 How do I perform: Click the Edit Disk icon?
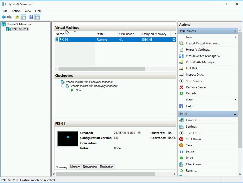pyautogui.click(x=181, y=68)
